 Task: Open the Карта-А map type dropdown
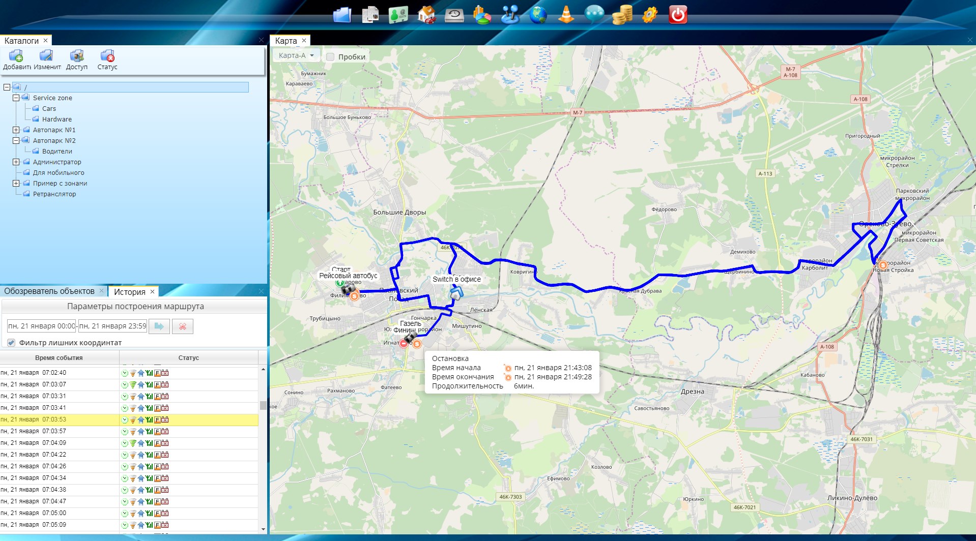297,55
